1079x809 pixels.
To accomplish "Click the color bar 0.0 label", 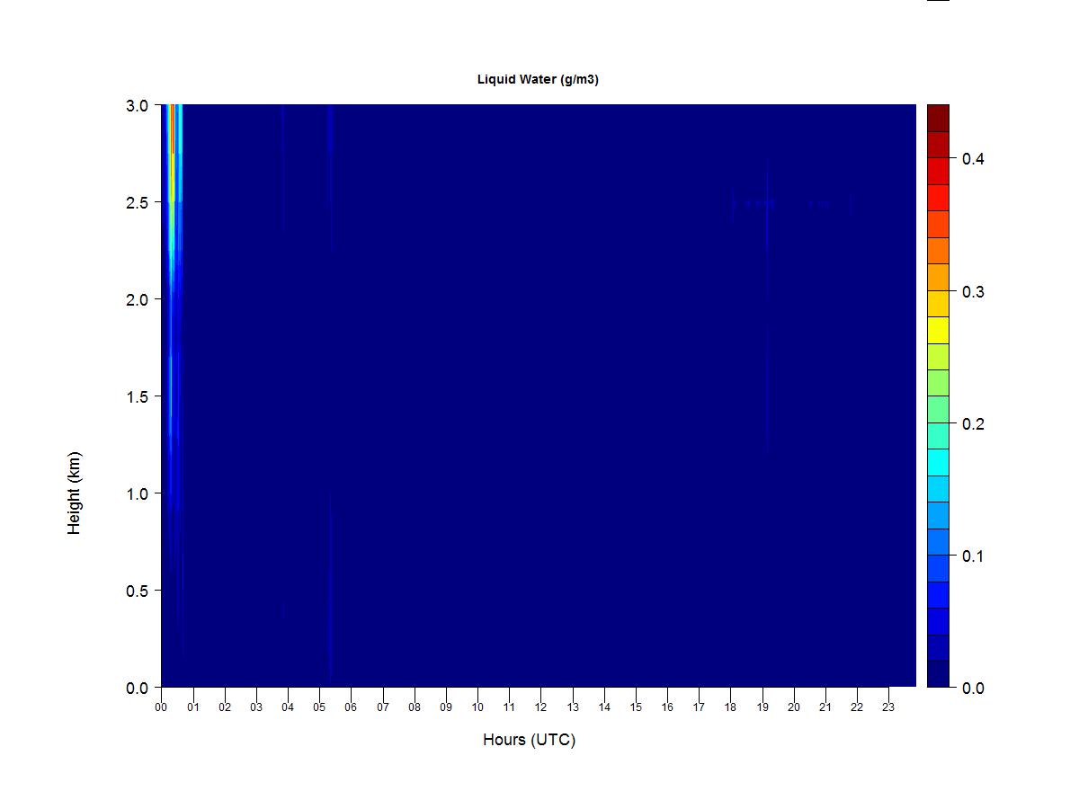I will coord(973,689).
